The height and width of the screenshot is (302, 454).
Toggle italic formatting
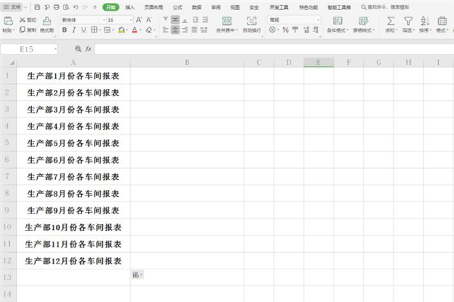click(74, 30)
